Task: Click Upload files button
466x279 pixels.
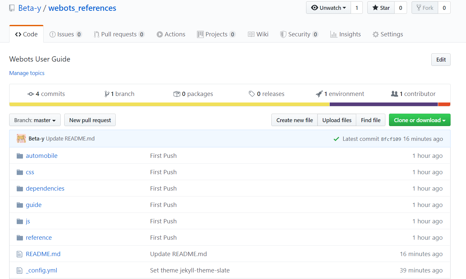Action: point(337,120)
